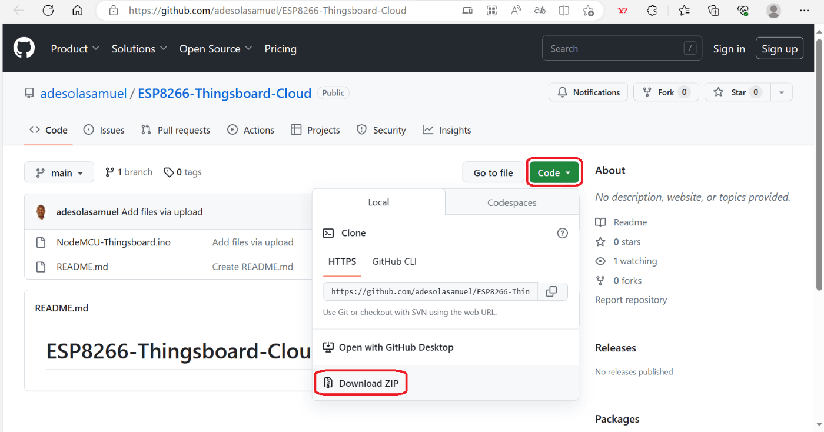This screenshot has width=824, height=432.
Task: Open the clone help question icon
Action: pyautogui.click(x=563, y=233)
